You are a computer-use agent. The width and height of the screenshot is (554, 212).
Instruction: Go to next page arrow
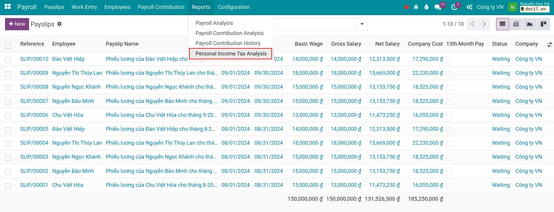pos(484,24)
